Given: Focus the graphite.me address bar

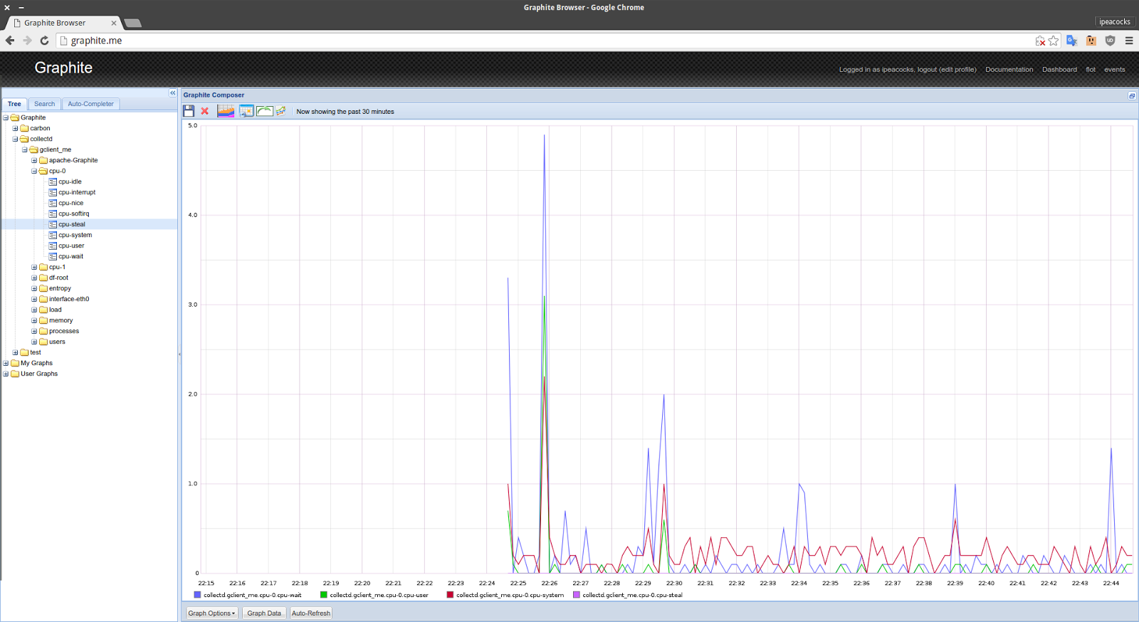Looking at the screenshot, I should click(548, 41).
